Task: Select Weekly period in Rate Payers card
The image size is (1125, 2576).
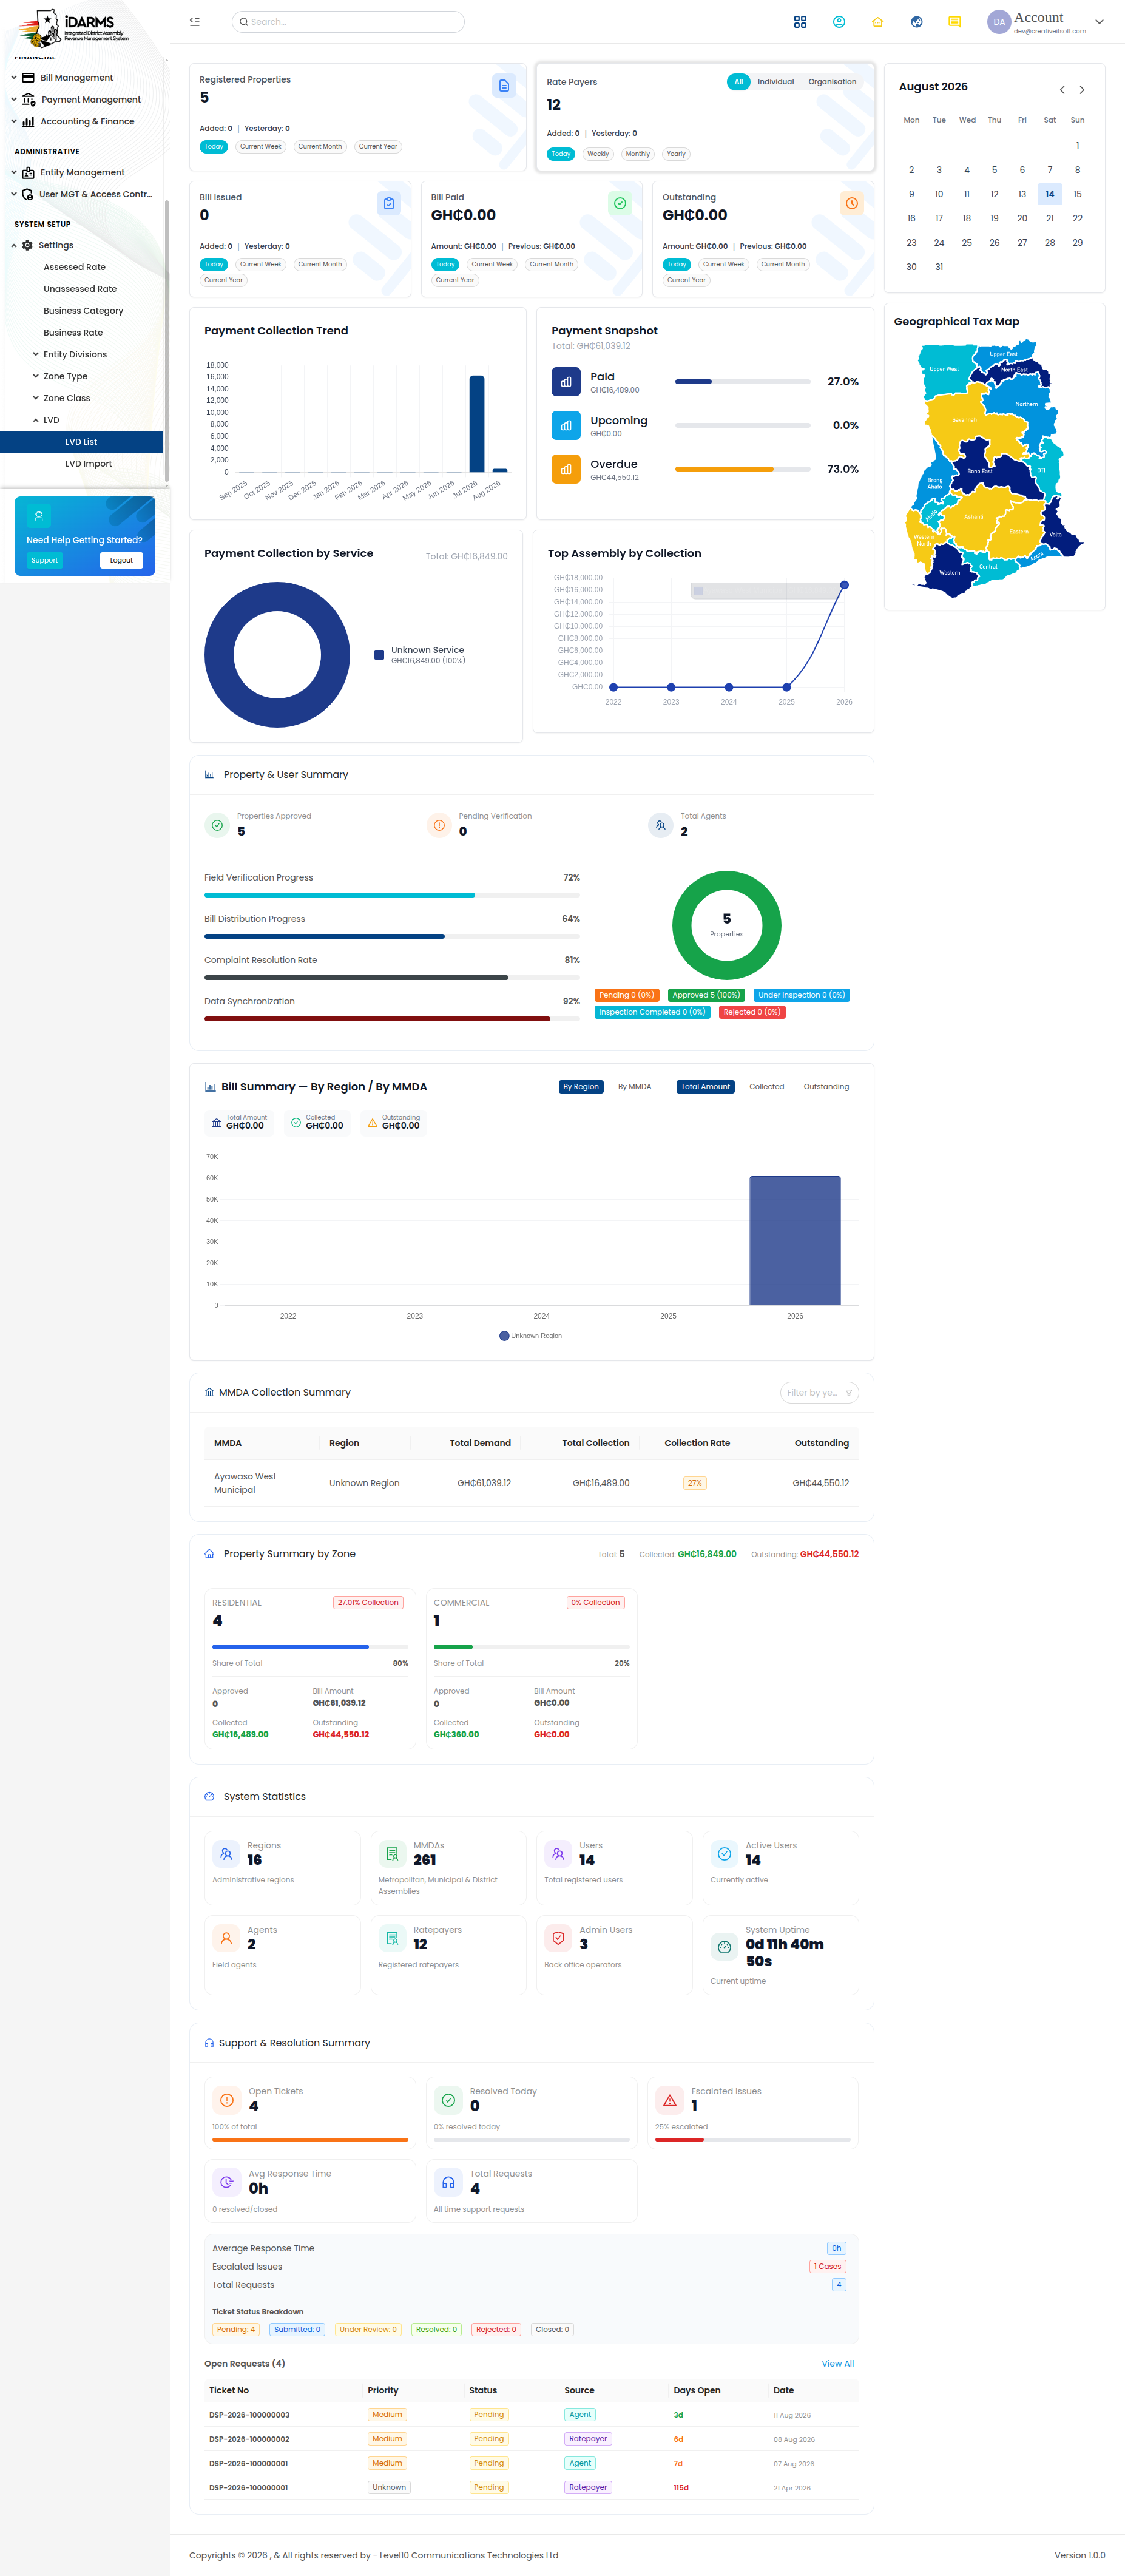Action: (x=598, y=154)
